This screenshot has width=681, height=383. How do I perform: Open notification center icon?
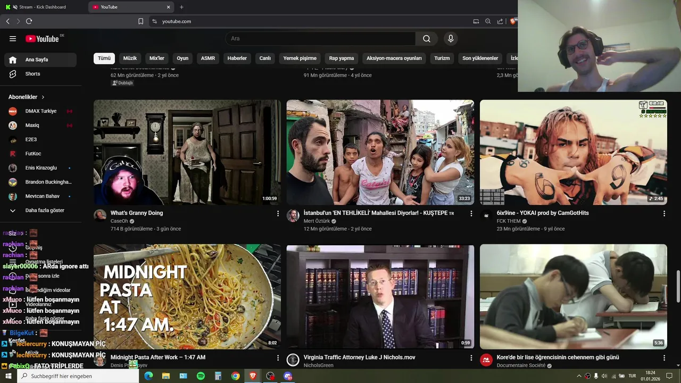(x=669, y=376)
